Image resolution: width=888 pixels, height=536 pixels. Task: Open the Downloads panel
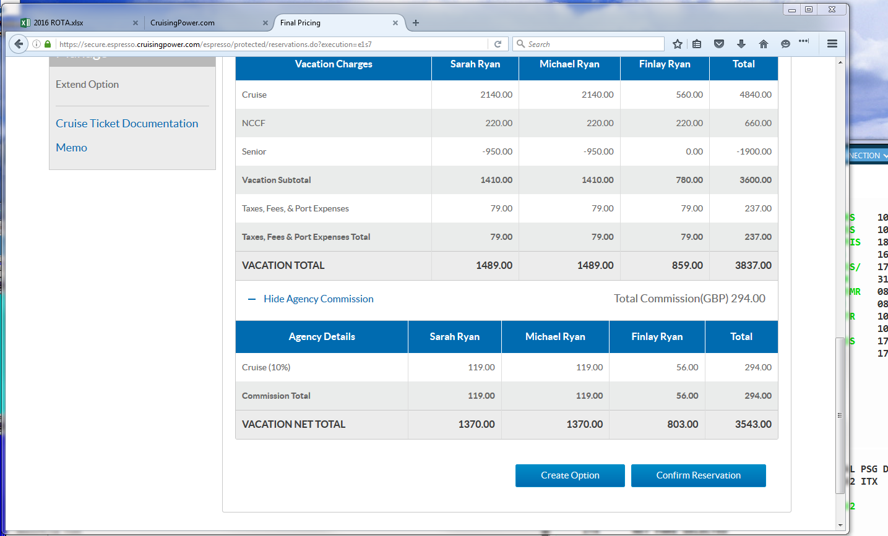tap(741, 44)
